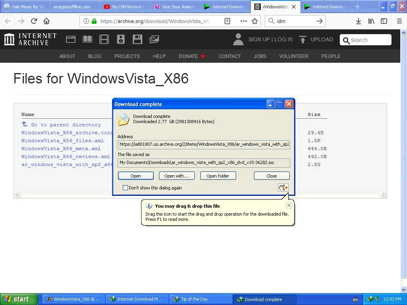
Task: Click SIGN UP link
Action: pos(259,39)
